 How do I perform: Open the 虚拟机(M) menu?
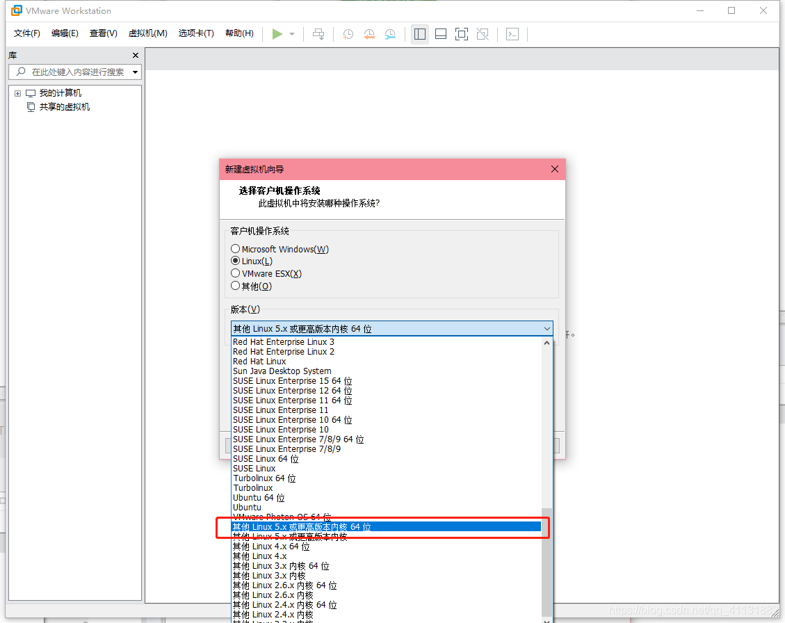(147, 33)
